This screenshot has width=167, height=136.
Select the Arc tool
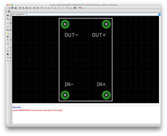11,51
